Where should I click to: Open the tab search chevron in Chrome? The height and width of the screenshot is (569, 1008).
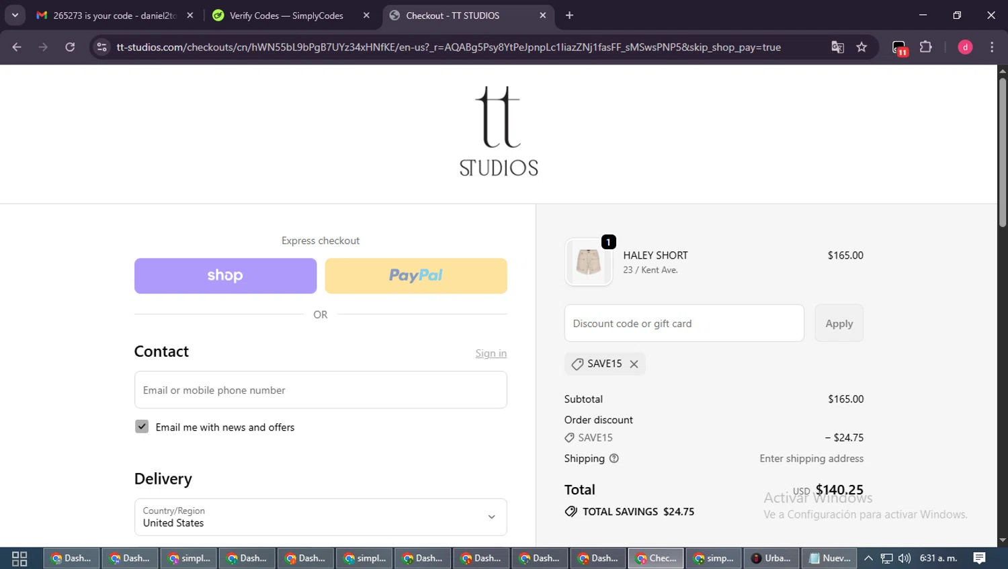(15, 15)
